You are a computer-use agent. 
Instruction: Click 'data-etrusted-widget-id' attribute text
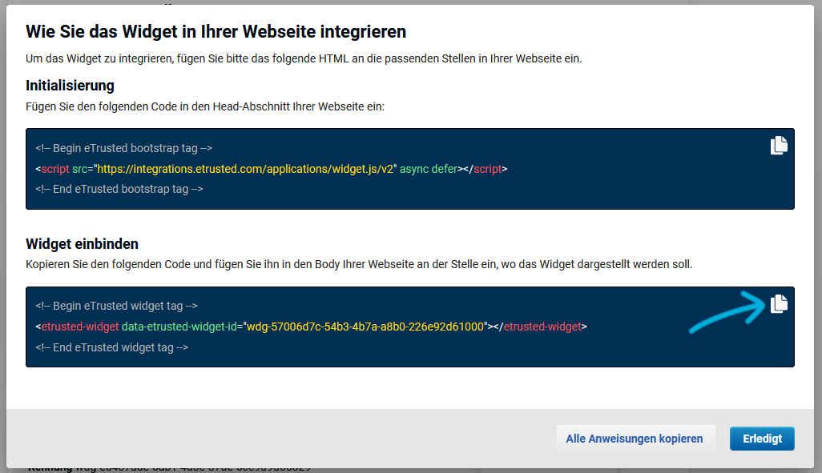pos(179,327)
